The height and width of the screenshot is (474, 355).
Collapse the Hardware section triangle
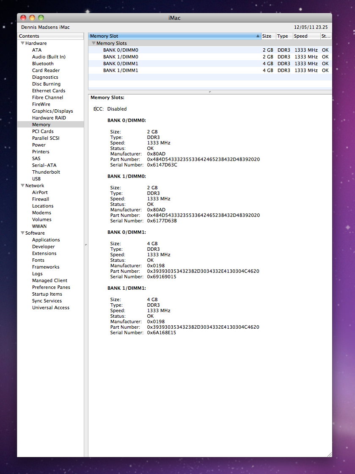coord(23,43)
